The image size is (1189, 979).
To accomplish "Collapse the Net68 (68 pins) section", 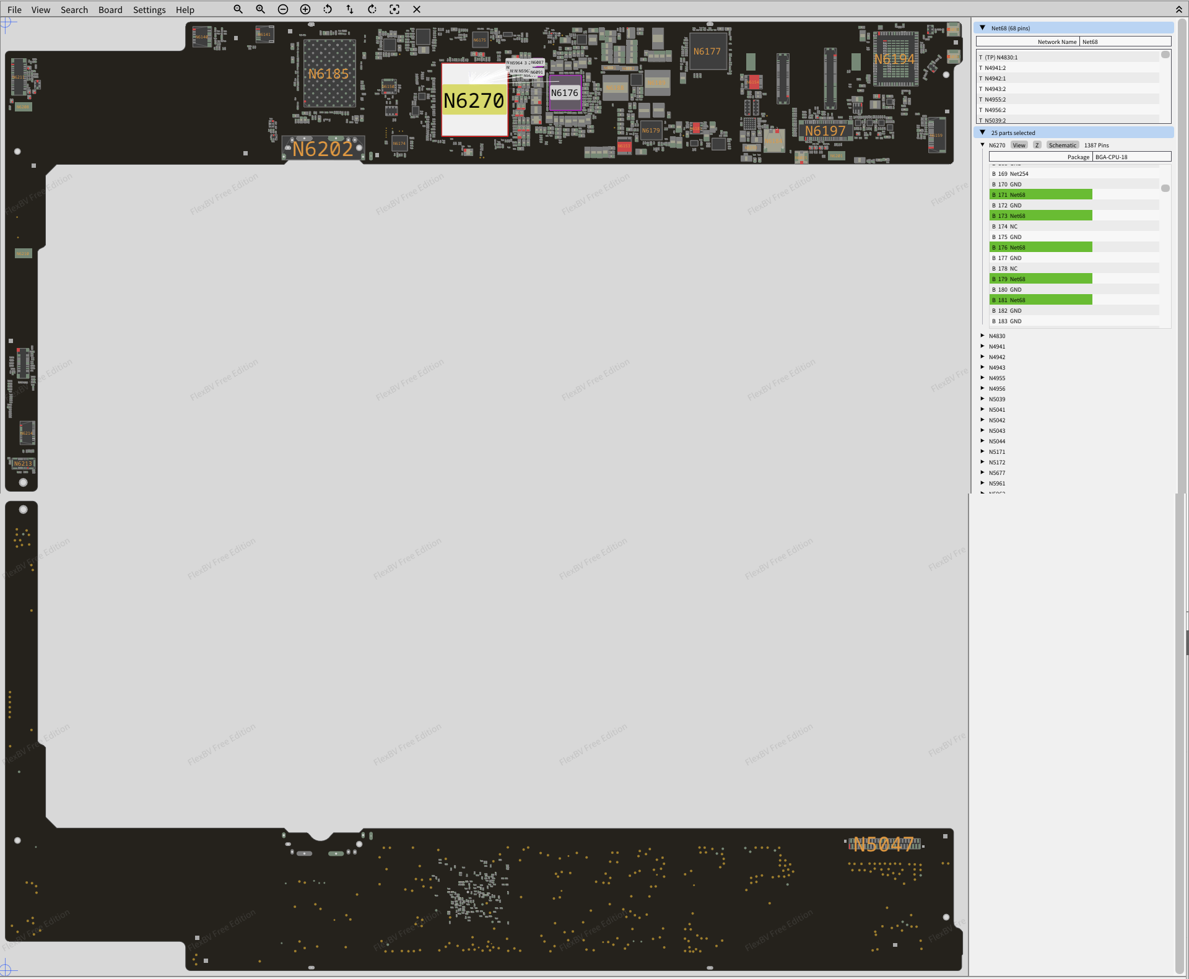I will pos(982,28).
